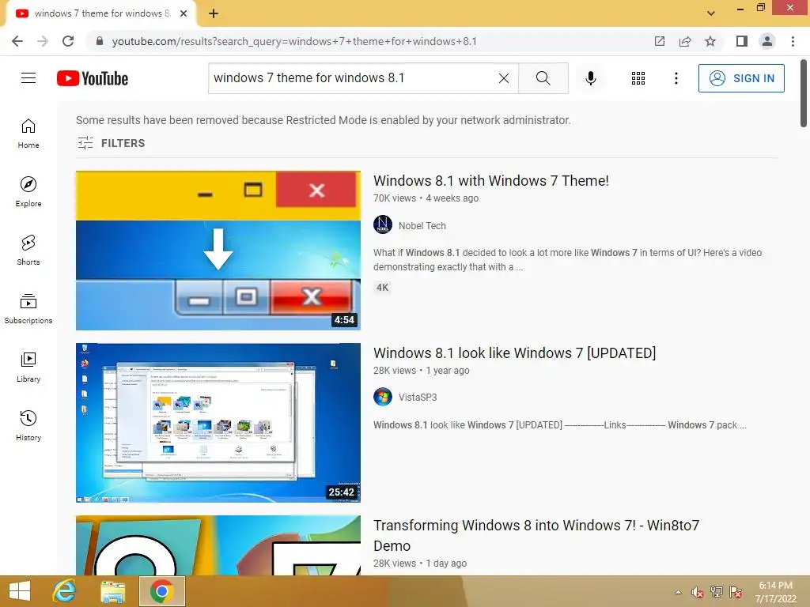The image size is (810, 607).
Task: Open the YouTube hamburger guide menu
Action: pos(28,78)
